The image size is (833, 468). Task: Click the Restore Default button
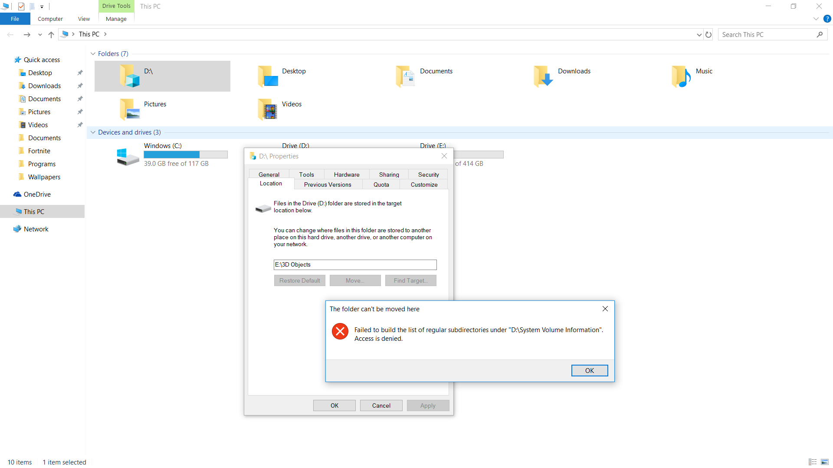(x=300, y=280)
